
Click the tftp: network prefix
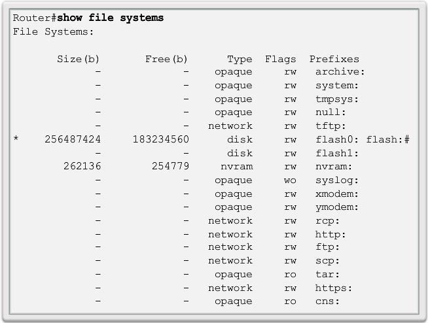click(x=330, y=126)
